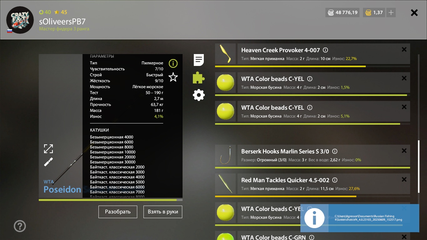Click Berserk Hooks hook thumbnail
Image resolution: width=427 pixels, height=240 pixels.
pos(225,155)
